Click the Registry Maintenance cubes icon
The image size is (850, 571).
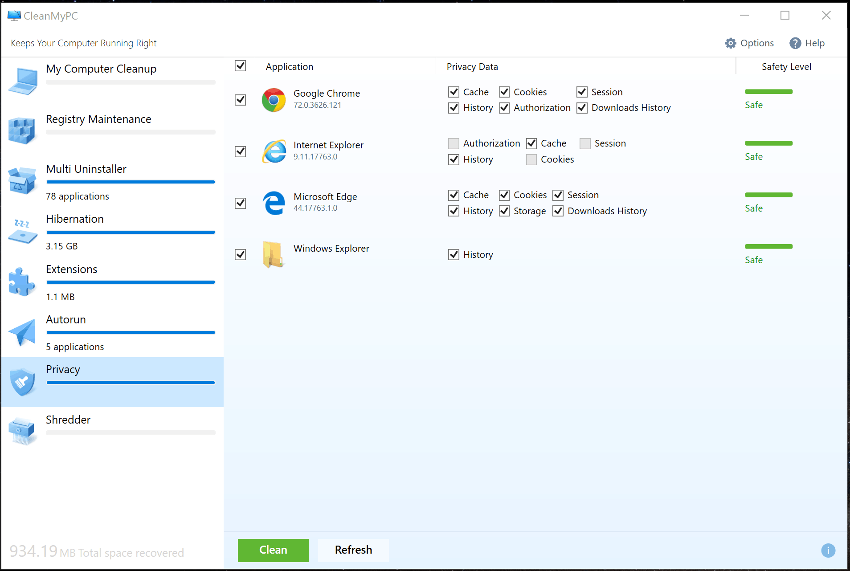[22, 131]
